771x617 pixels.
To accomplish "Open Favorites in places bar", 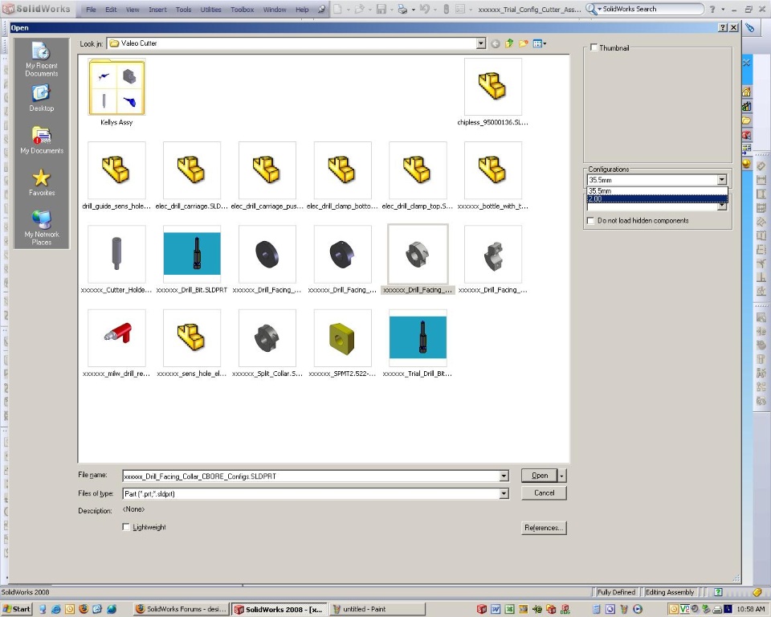I will point(41,182).
